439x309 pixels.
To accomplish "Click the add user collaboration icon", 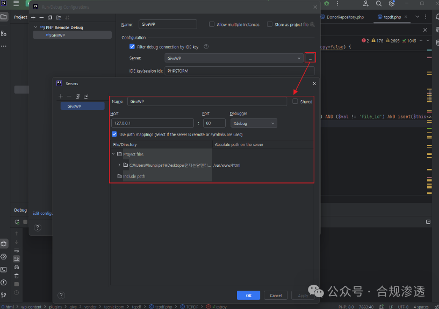I will point(366,3).
